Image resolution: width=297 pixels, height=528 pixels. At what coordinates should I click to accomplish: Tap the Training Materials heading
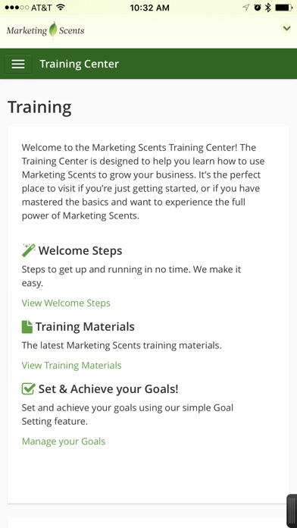(85, 327)
